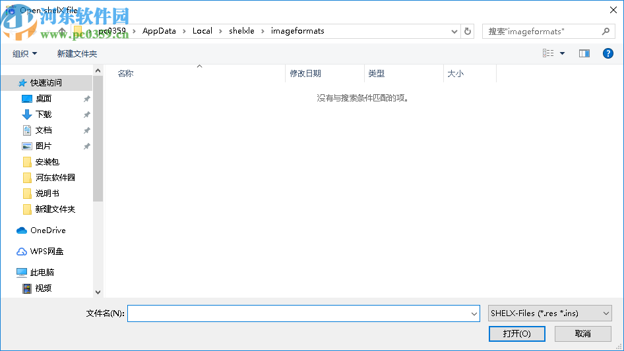Click the pin icon next to 文档
This screenshot has height=351, width=624.
pos(87,130)
